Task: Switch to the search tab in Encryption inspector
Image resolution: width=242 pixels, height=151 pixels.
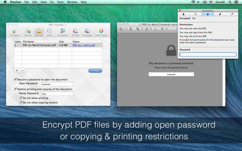Action: (195, 14)
